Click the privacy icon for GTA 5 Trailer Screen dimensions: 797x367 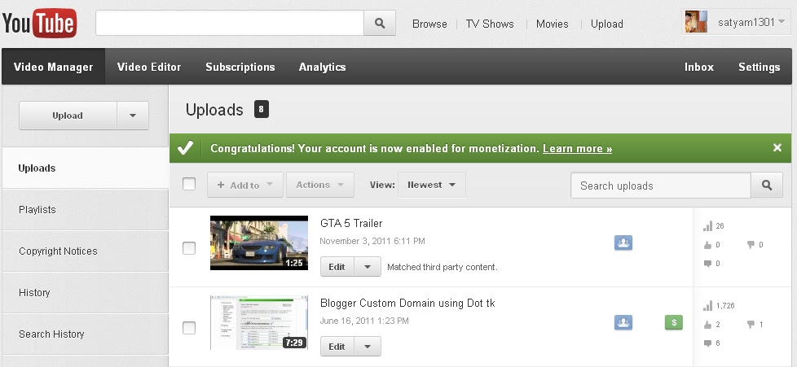pos(623,242)
